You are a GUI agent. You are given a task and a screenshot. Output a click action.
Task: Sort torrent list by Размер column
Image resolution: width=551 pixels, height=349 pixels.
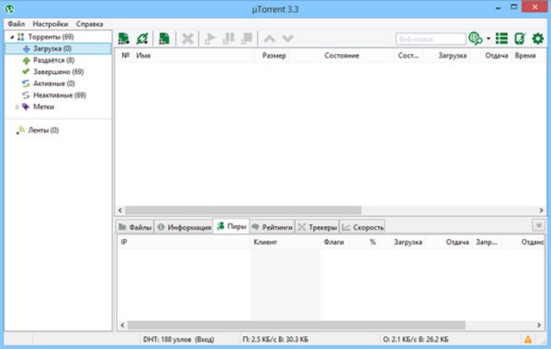click(274, 55)
